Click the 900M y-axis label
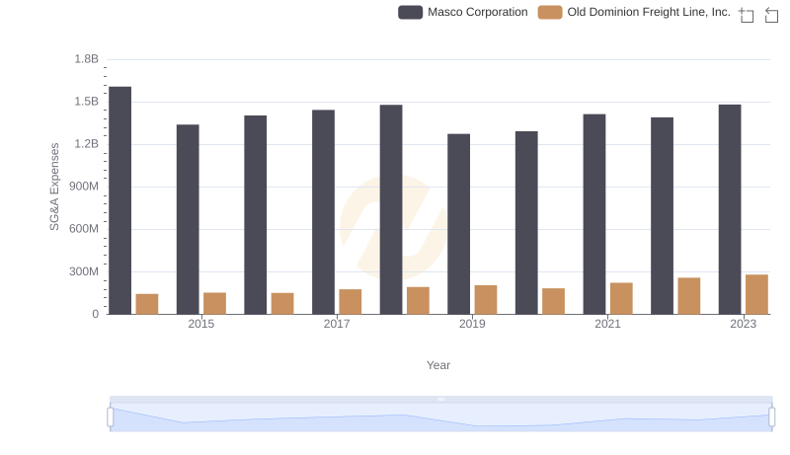 tap(84, 187)
